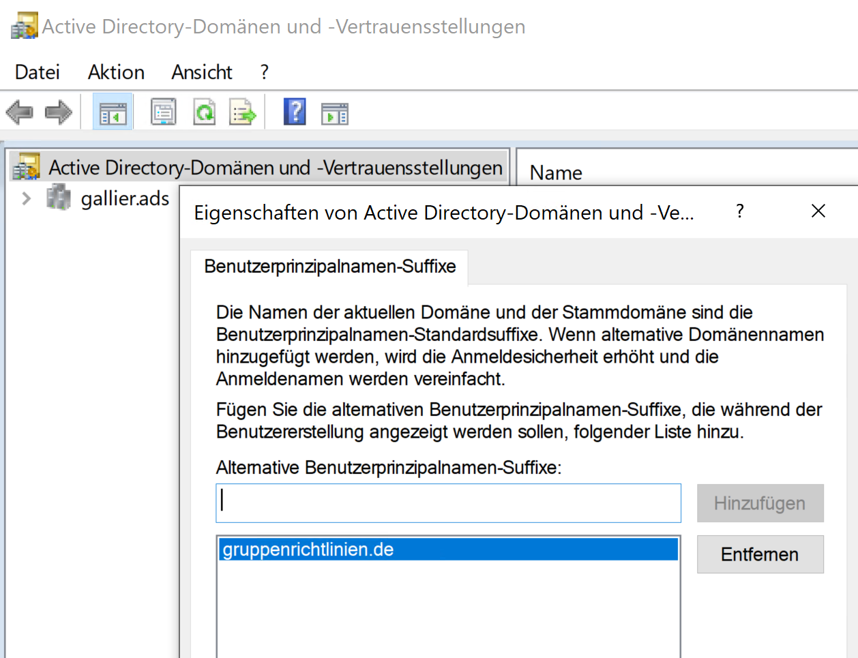Screen dimensions: 858x658
Task: Open the blue Help toolbar icon
Action: pyautogui.click(x=295, y=112)
